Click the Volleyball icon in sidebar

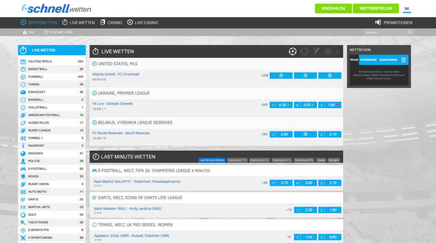tap(23, 107)
